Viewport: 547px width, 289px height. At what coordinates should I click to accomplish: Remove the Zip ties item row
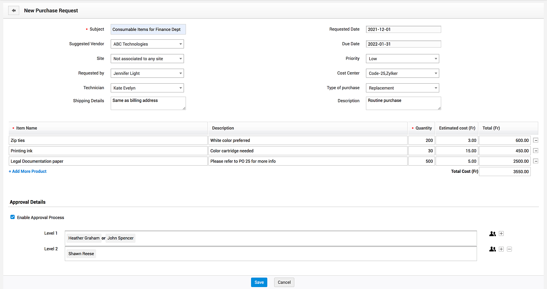pyautogui.click(x=536, y=140)
